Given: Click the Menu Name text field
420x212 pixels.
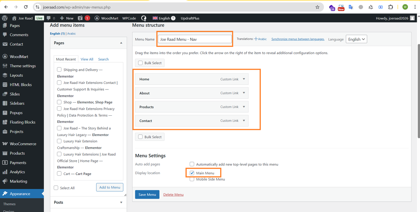Looking at the screenshot, I should pos(195,39).
